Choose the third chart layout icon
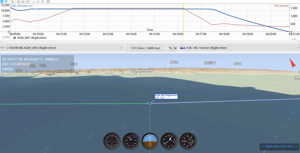Image resolution: width=300 pixels, height=153 pixels. tap(27, 1)
